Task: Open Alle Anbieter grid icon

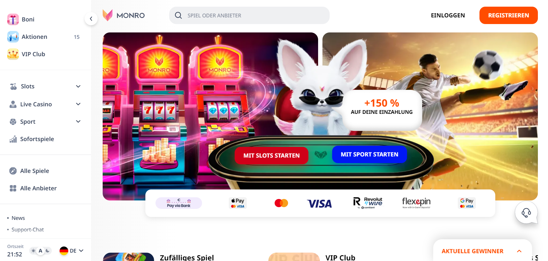Action: [x=13, y=188]
